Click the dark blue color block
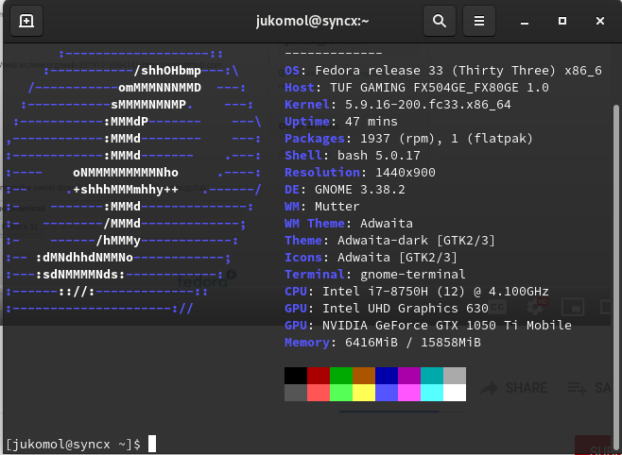The image size is (622, 455). point(387,376)
